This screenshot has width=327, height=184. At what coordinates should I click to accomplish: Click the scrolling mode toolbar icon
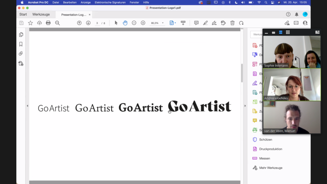pos(183,23)
